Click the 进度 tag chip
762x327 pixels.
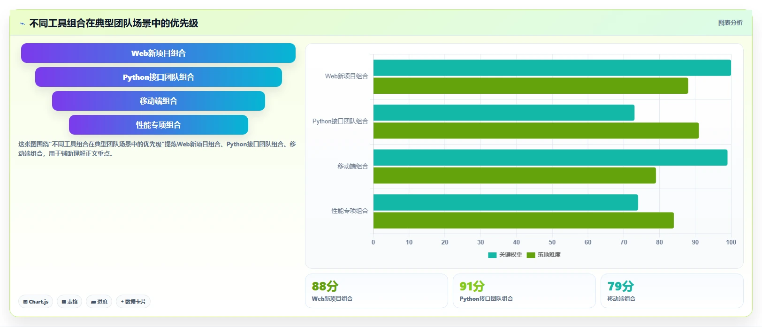[x=99, y=302]
